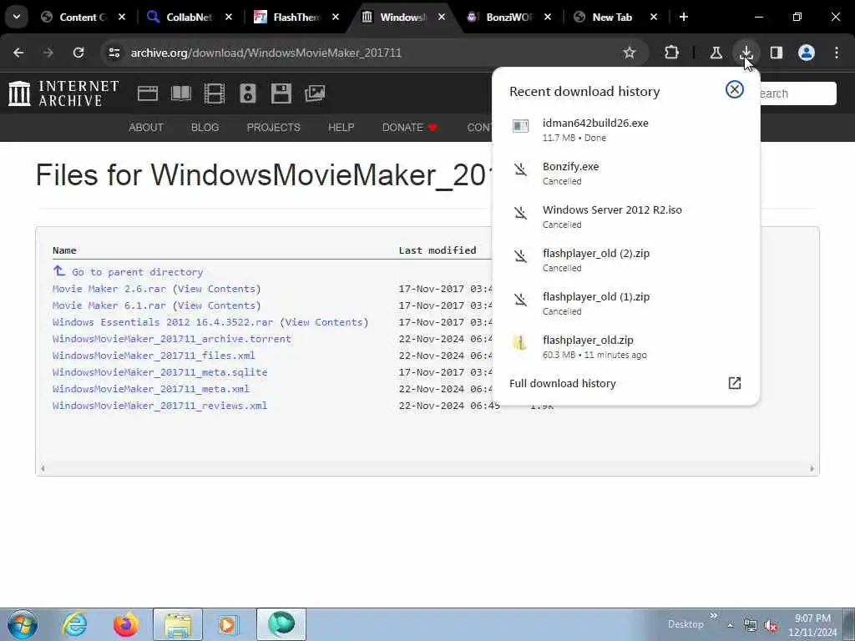
Task: View site information icon in address bar
Action: (x=114, y=53)
